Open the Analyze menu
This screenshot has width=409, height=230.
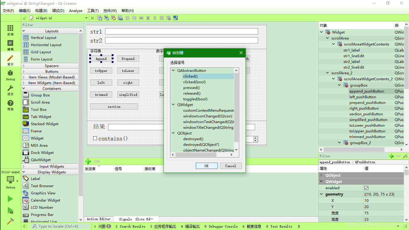pyautogui.click(x=76, y=11)
